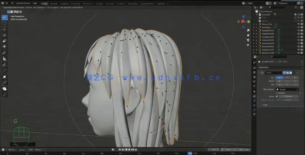305x155 pixels.
Task: Open the Material properties tab
Action: point(255,114)
